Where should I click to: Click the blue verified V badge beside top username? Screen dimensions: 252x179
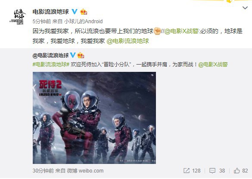[75, 12]
